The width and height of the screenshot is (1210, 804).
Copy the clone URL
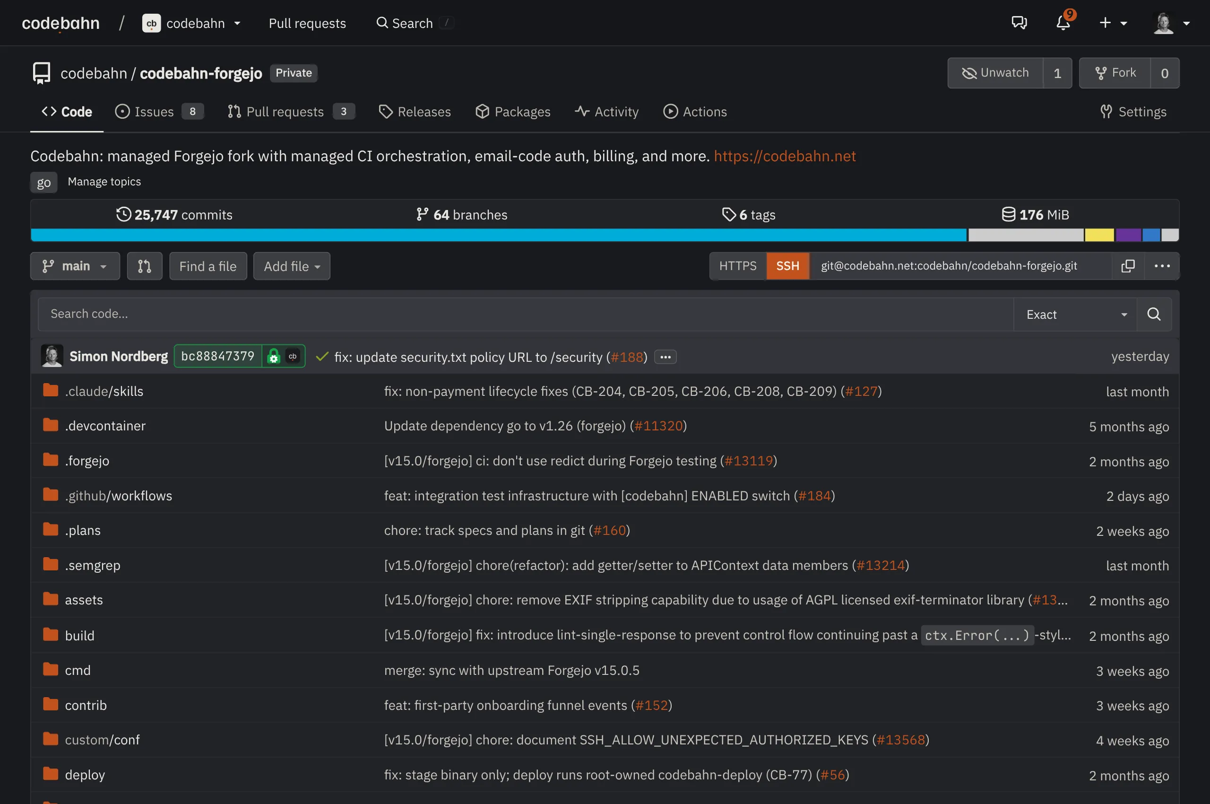1128,266
